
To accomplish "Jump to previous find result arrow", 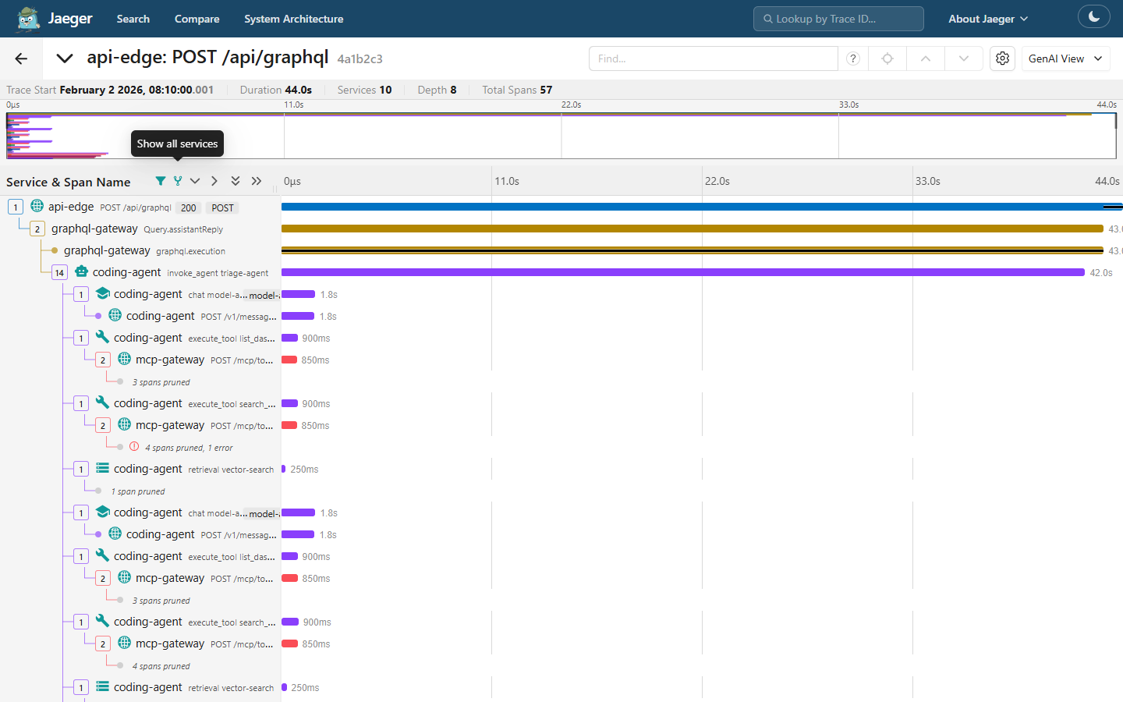I will pyautogui.click(x=926, y=58).
